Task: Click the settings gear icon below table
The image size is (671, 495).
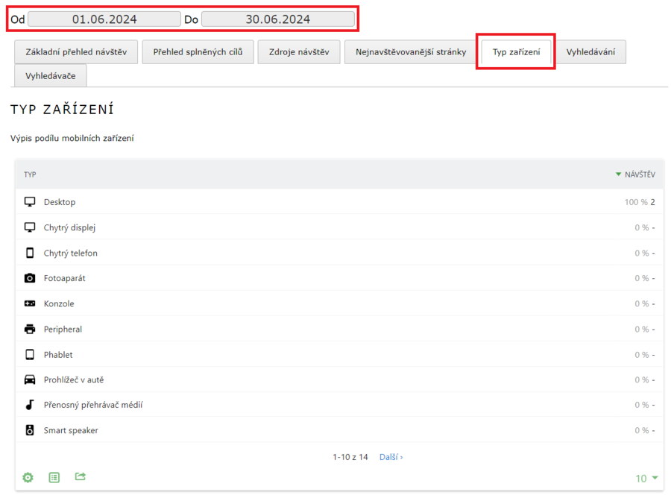Action: (28, 477)
